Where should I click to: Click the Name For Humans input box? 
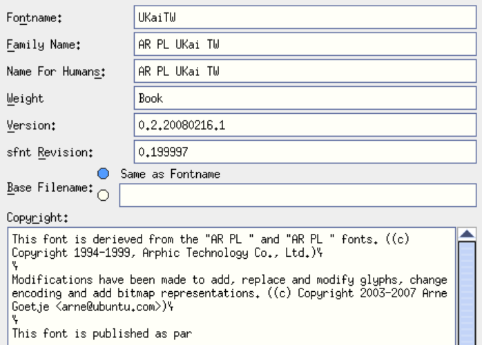point(305,72)
